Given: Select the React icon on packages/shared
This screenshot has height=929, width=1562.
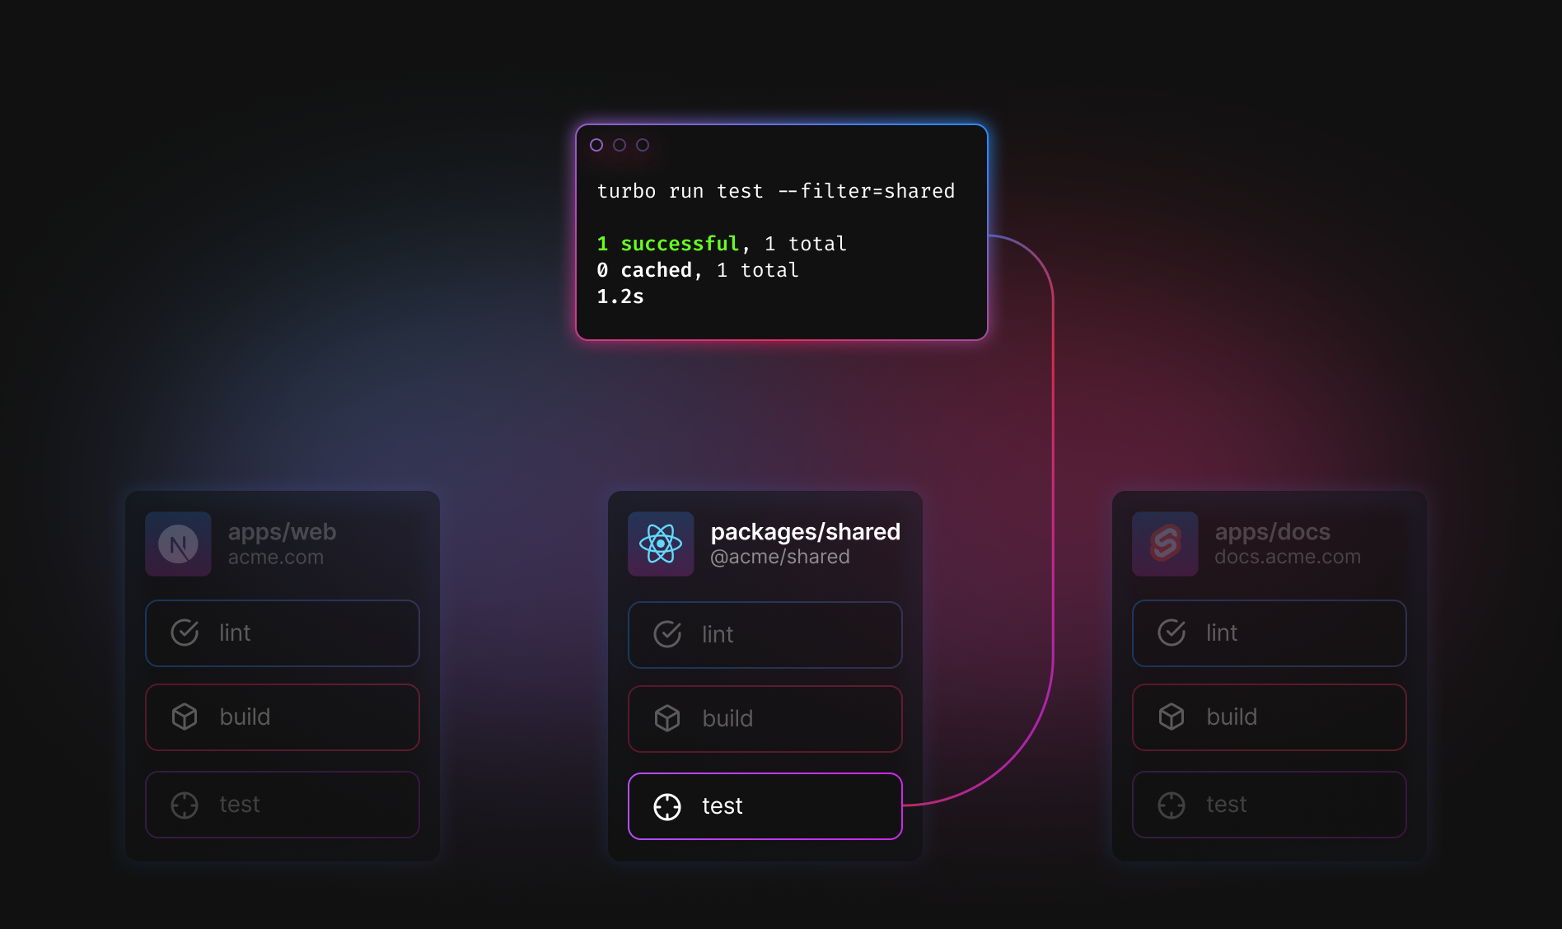Looking at the screenshot, I should coord(661,544).
